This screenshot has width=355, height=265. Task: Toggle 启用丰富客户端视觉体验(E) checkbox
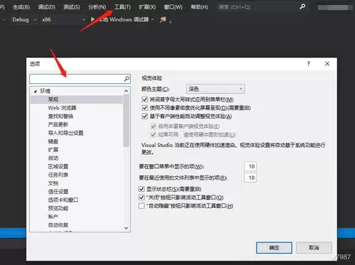point(153,126)
